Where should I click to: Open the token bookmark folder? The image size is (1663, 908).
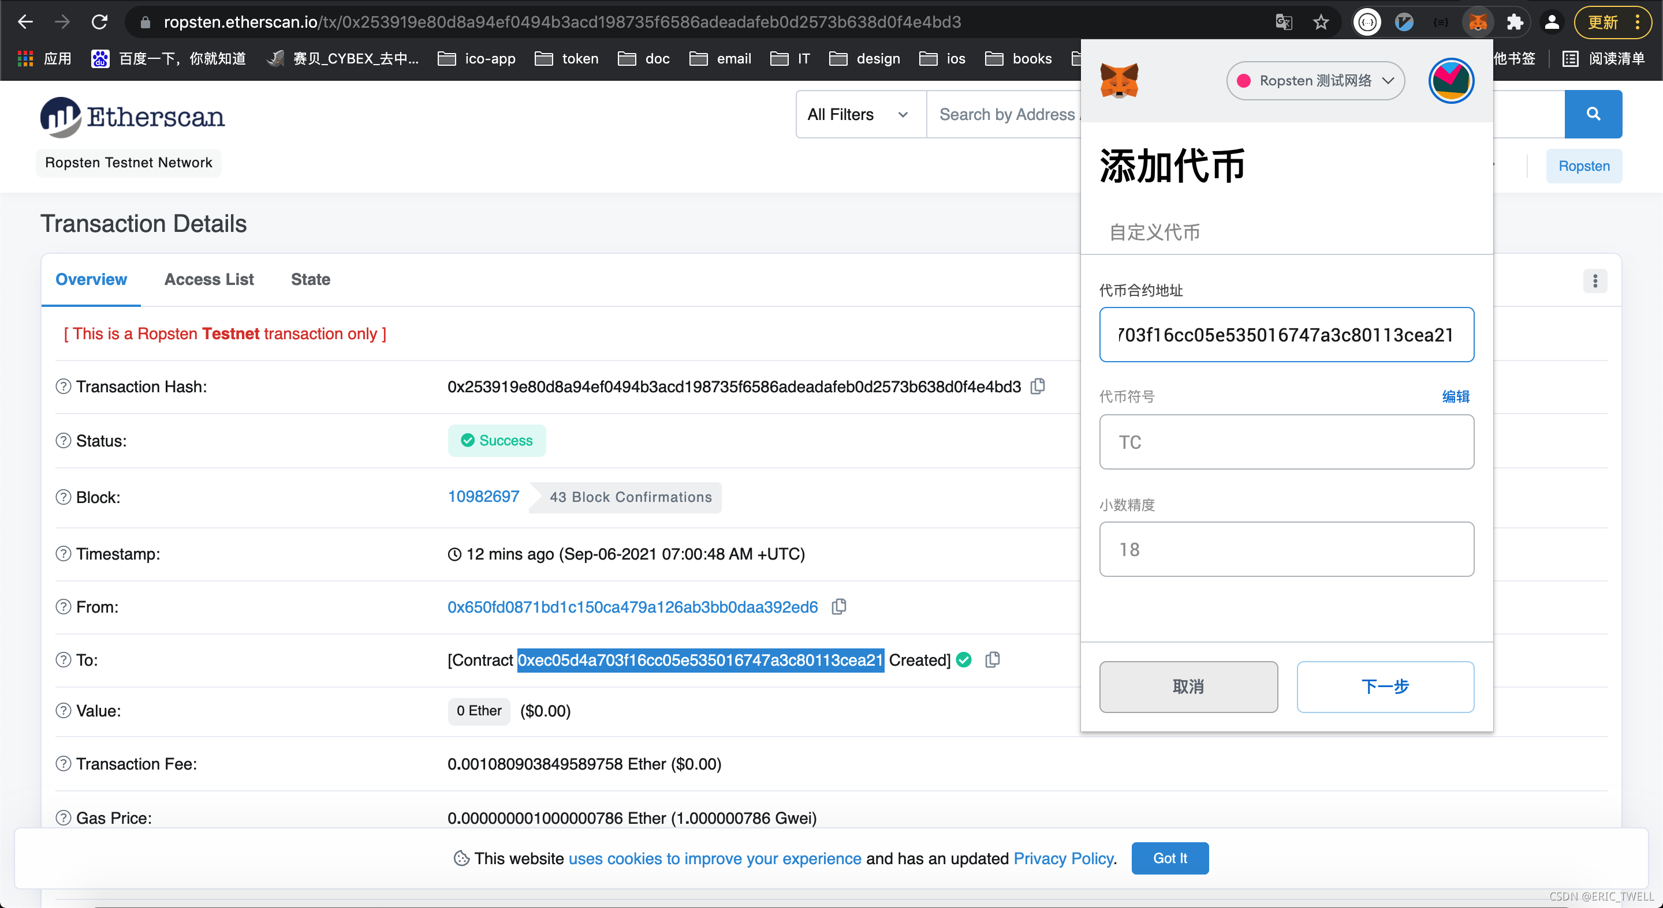567,59
